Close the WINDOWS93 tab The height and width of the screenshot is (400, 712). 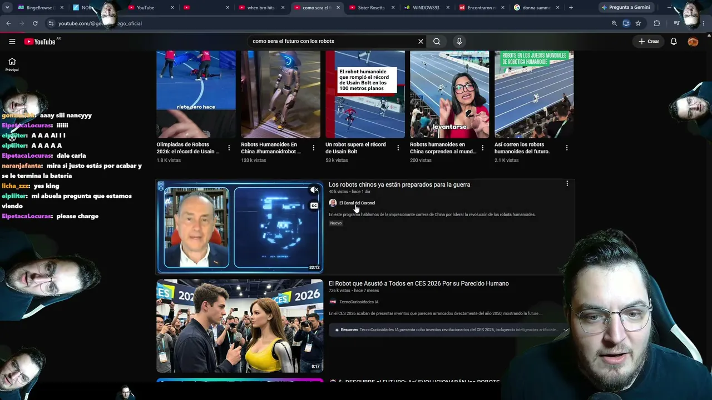448,8
